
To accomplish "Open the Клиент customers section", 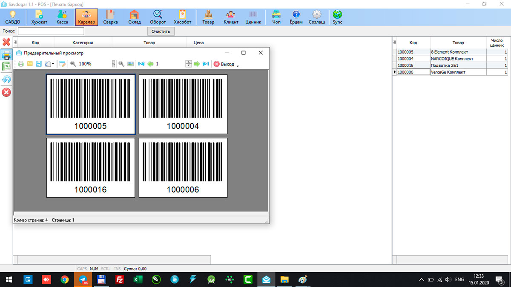I will click(231, 17).
